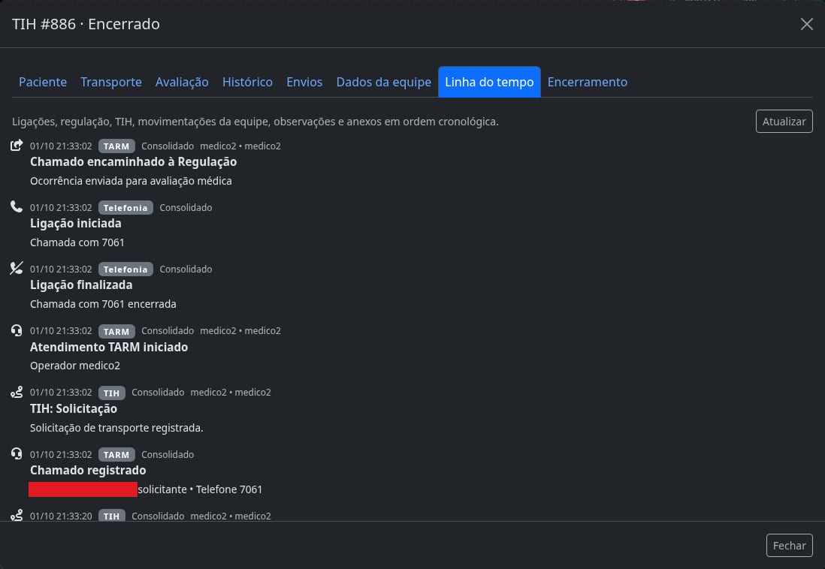Click the TIH badge on the 21:33:20 entry
The image size is (825, 569).
click(111, 516)
